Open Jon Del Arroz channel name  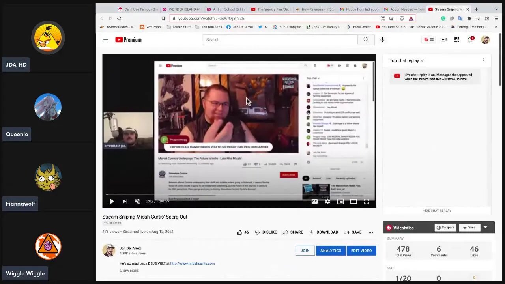tap(130, 248)
